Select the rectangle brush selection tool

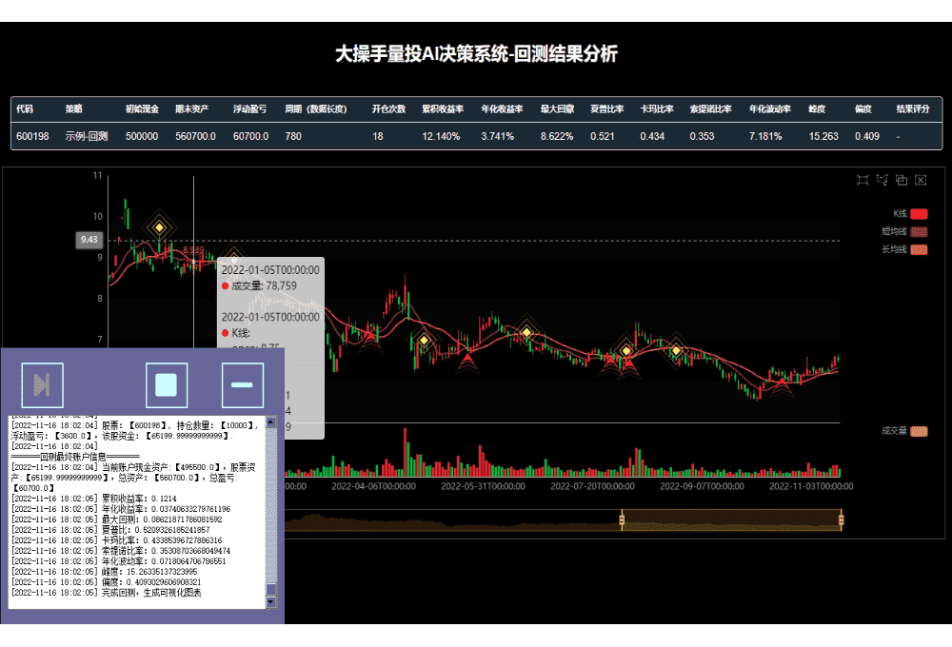[x=863, y=180]
